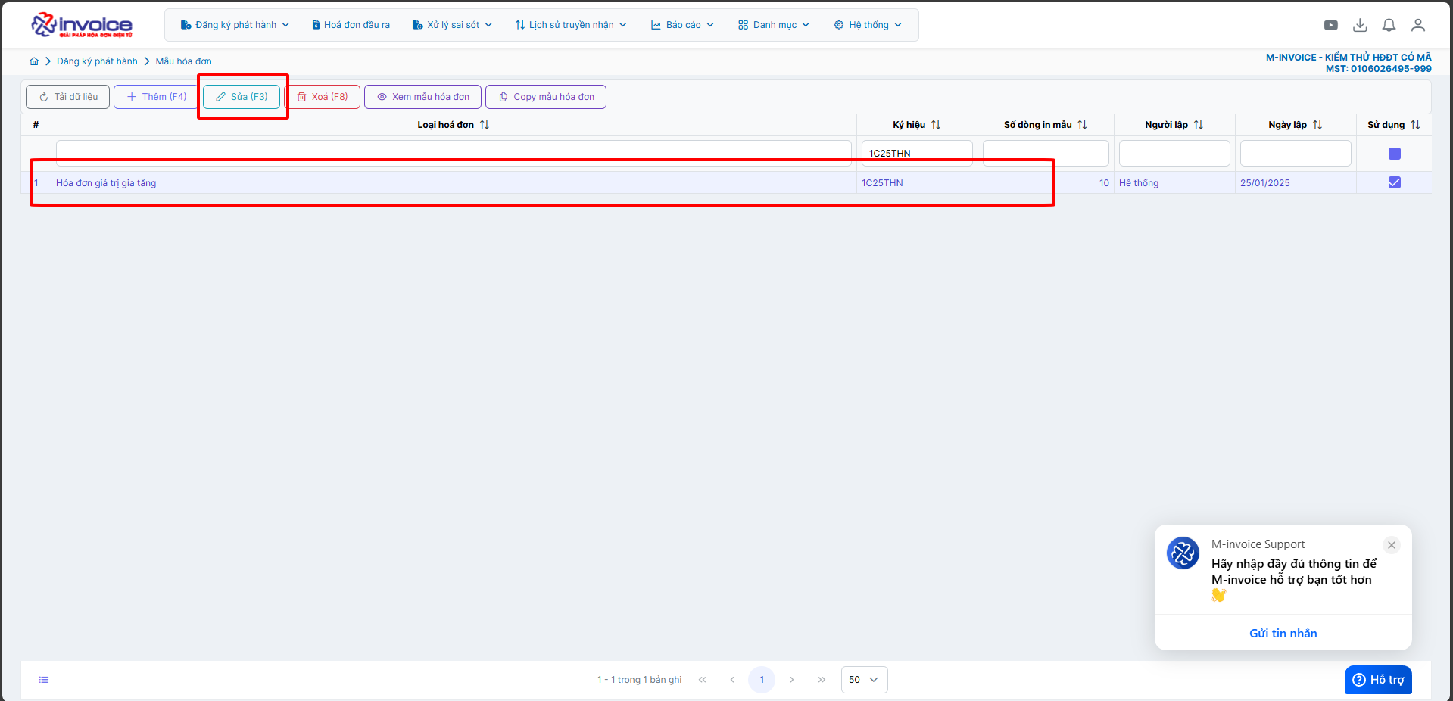1453x701 pixels.
Task: Toggle the Sử dụng filter checkbox
Action: pos(1395,154)
